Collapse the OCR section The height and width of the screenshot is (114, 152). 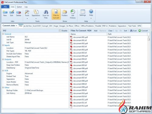tap(3, 71)
